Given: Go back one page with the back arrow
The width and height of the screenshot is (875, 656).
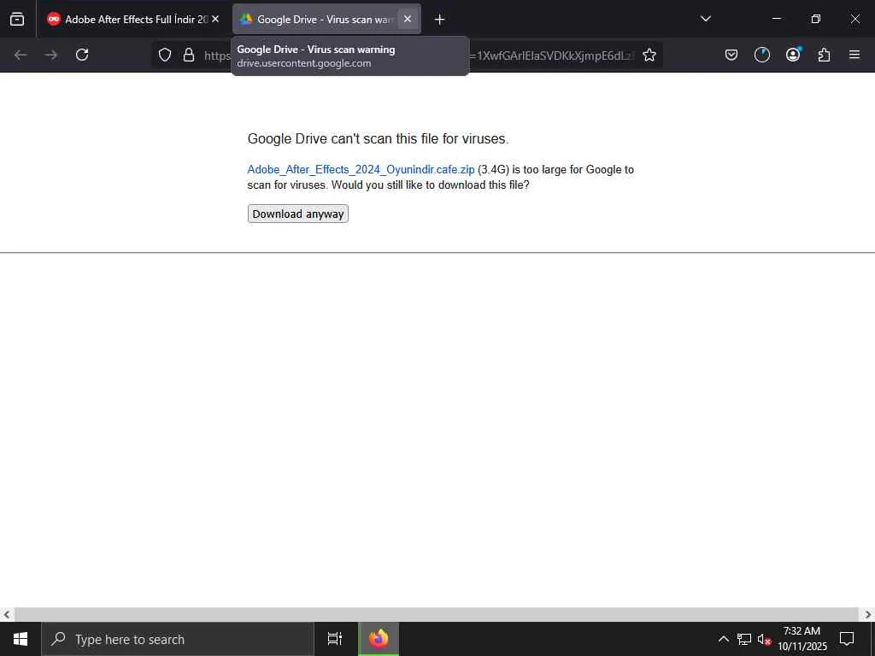Looking at the screenshot, I should (21, 55).
